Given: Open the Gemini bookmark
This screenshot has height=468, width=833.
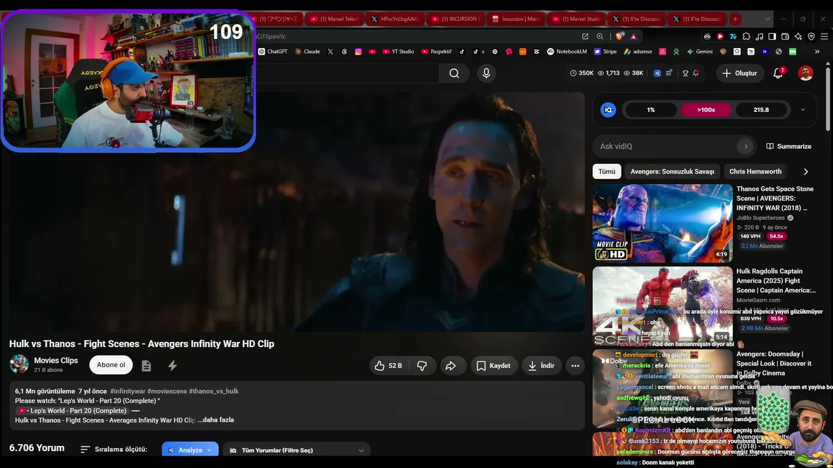Looking at the screenshot, I should point(700,51).
